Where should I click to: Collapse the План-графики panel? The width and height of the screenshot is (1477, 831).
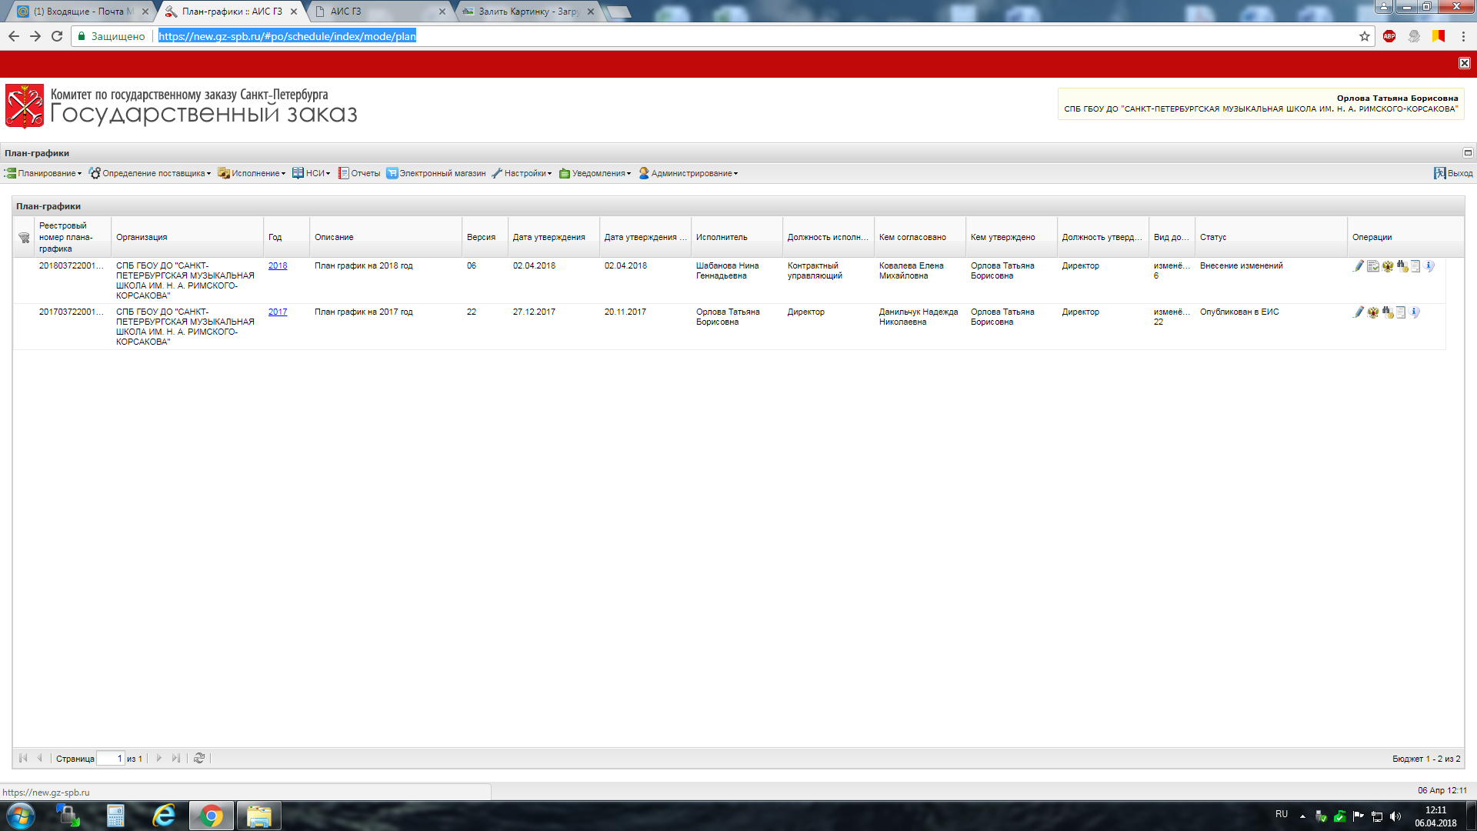pyautogui.click(x=1467, y=153)
